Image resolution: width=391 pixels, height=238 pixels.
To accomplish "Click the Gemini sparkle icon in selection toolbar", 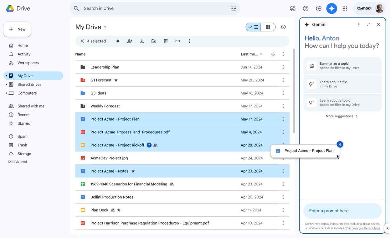I will click(x=118, y=41).
